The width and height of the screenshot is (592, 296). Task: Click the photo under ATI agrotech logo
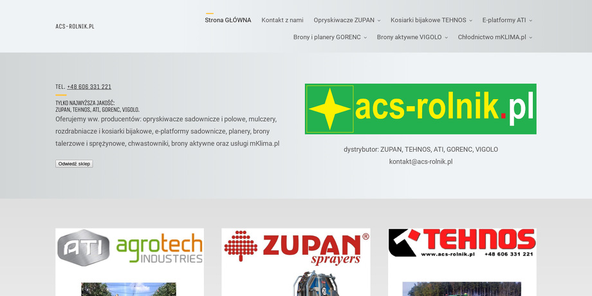click(128, 289)
